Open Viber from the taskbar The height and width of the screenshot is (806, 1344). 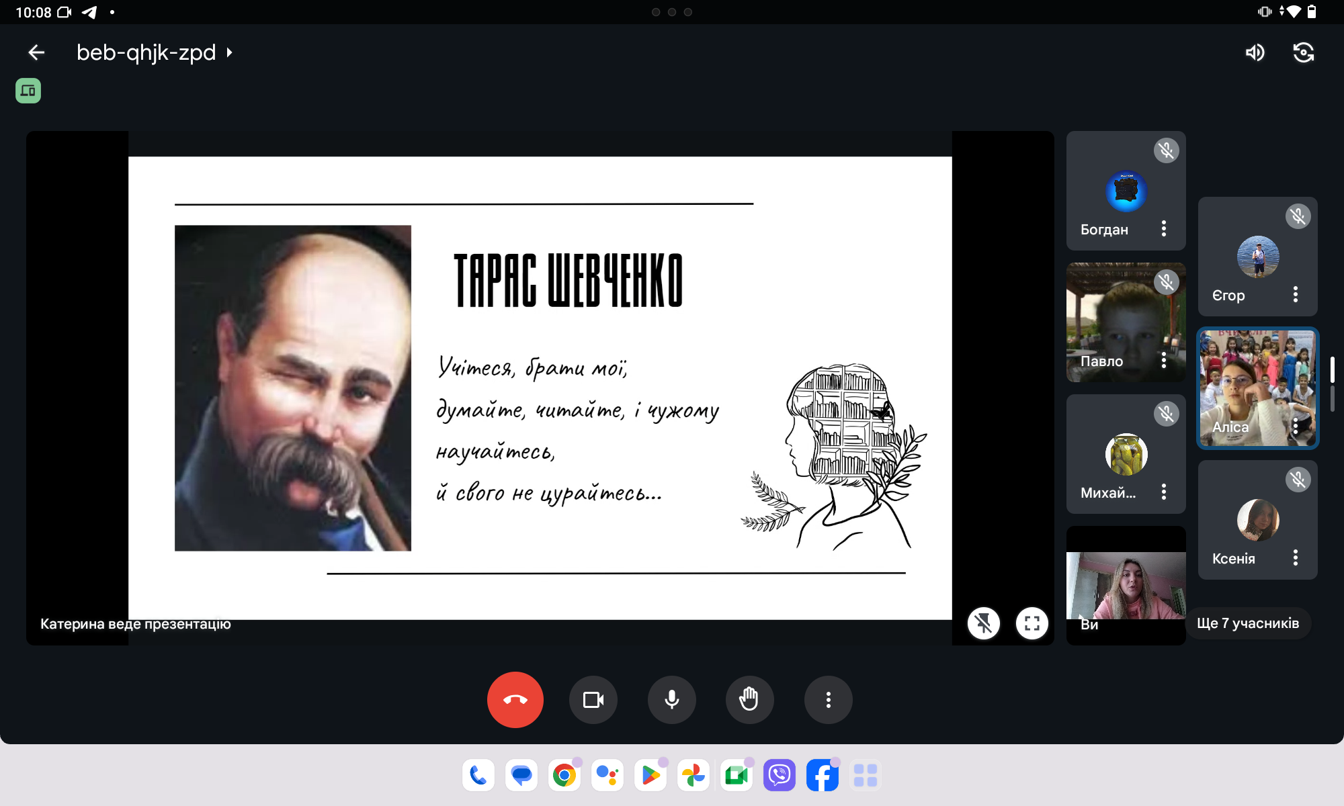tap(779, 776)
